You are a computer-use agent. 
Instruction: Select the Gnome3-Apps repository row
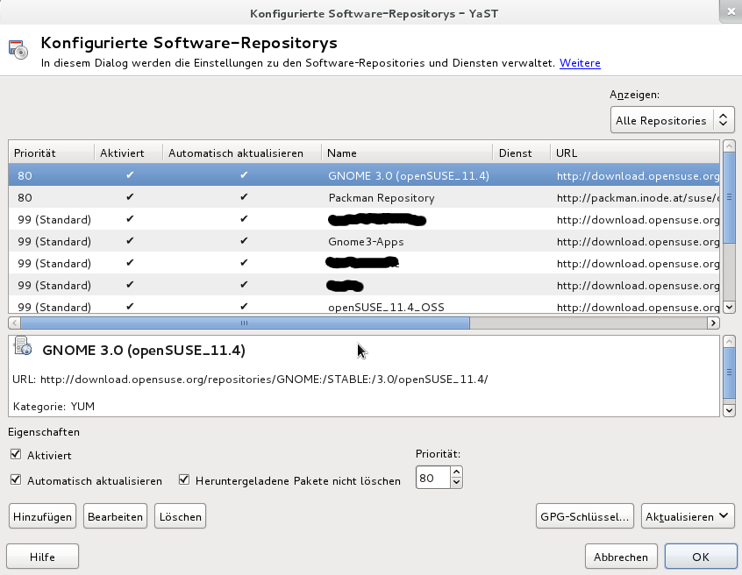point(364,242)
